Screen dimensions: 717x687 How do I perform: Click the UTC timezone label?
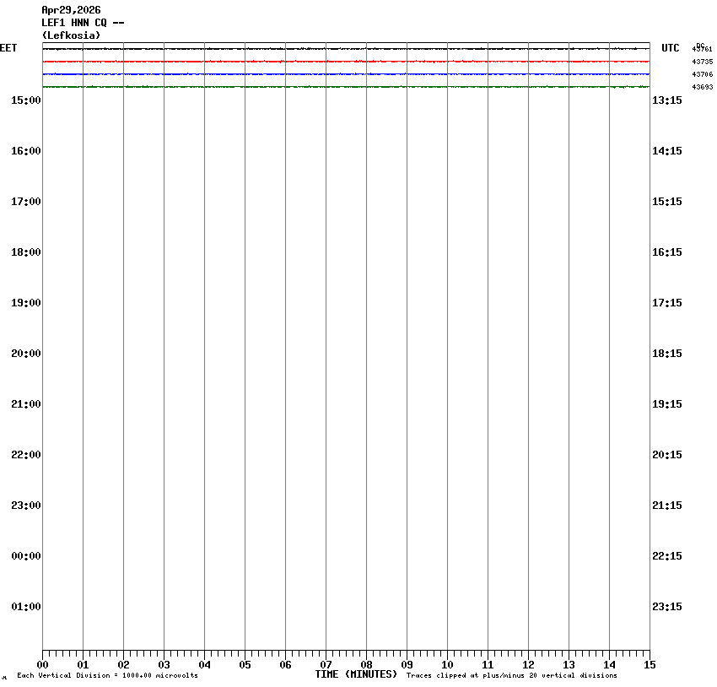click(670, 49)
